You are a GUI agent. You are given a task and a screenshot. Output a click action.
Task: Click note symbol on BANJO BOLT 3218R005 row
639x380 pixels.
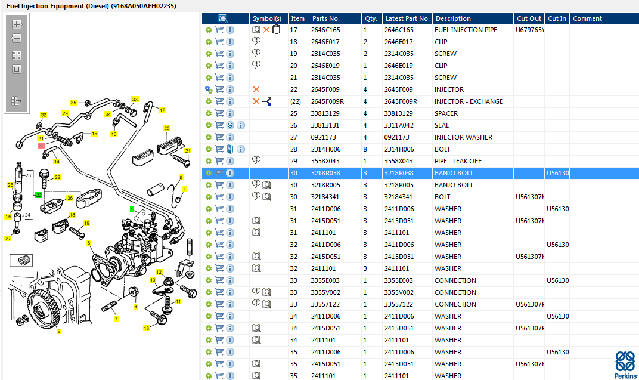[x=256, y=184]
